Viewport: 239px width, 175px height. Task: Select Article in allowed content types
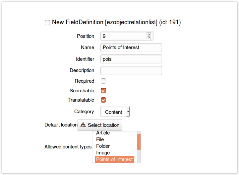pos(103,133)
